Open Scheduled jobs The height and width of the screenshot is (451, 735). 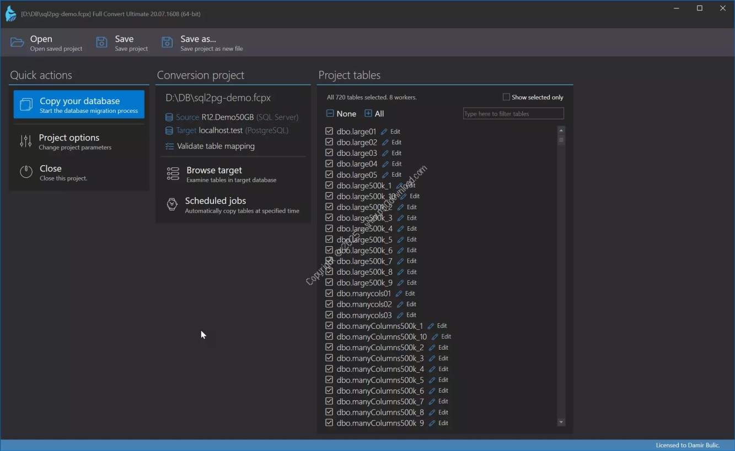click(233, 205)
